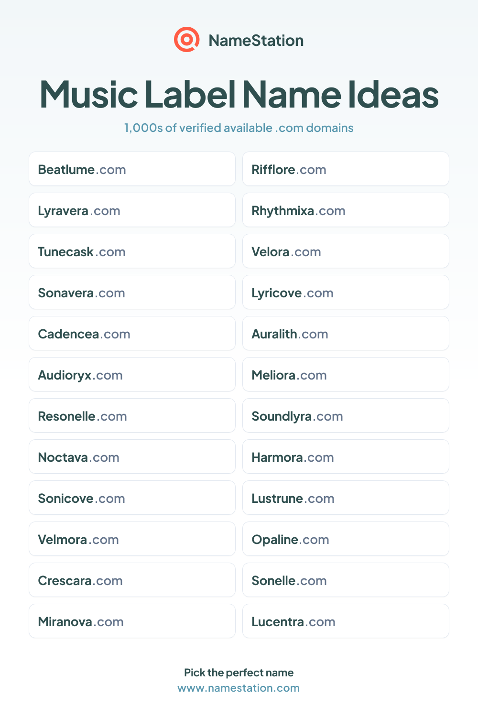Click the Soundlyra.com domain card
This screenshot has height=717, width=478.
tap(346, 415)
